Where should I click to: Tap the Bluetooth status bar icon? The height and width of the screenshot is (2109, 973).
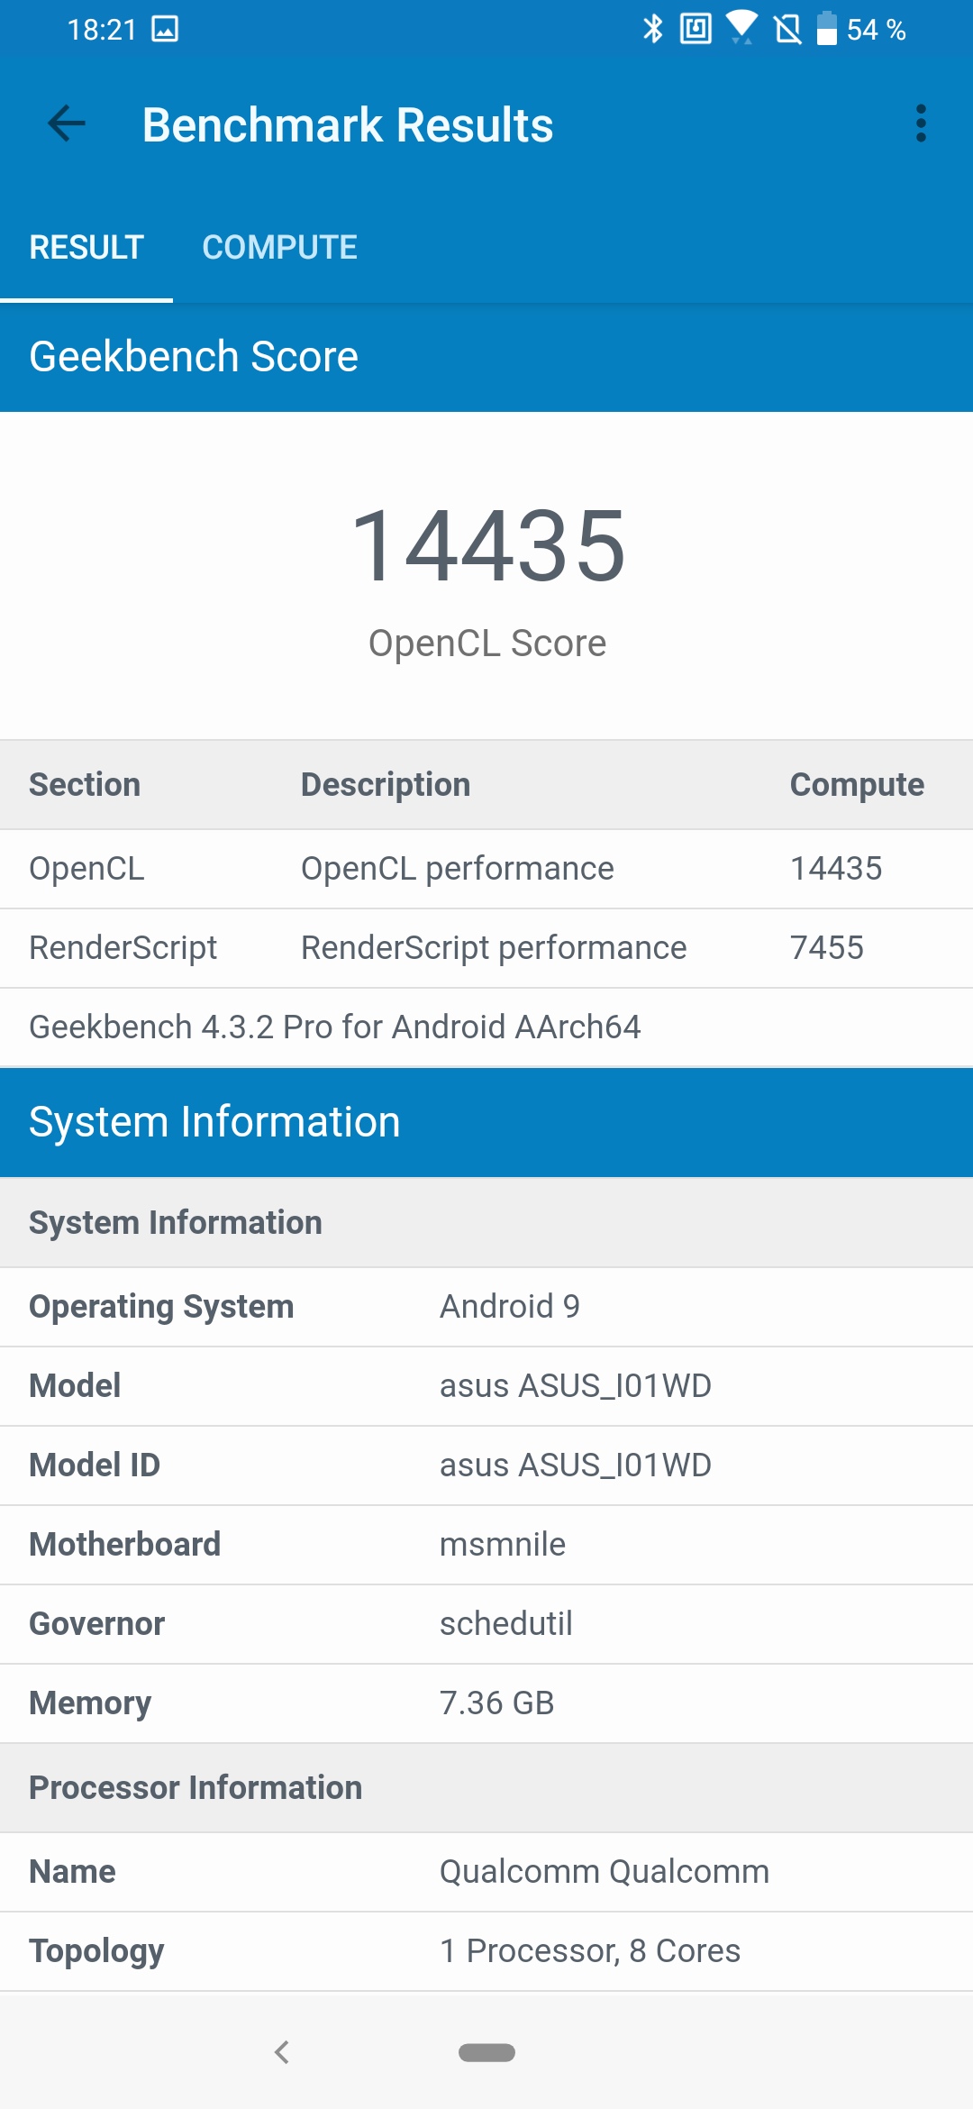652,29
